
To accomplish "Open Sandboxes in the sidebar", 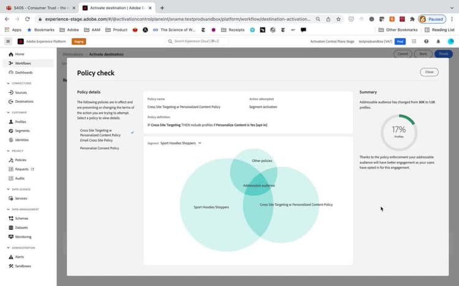I will coord(20,266).
